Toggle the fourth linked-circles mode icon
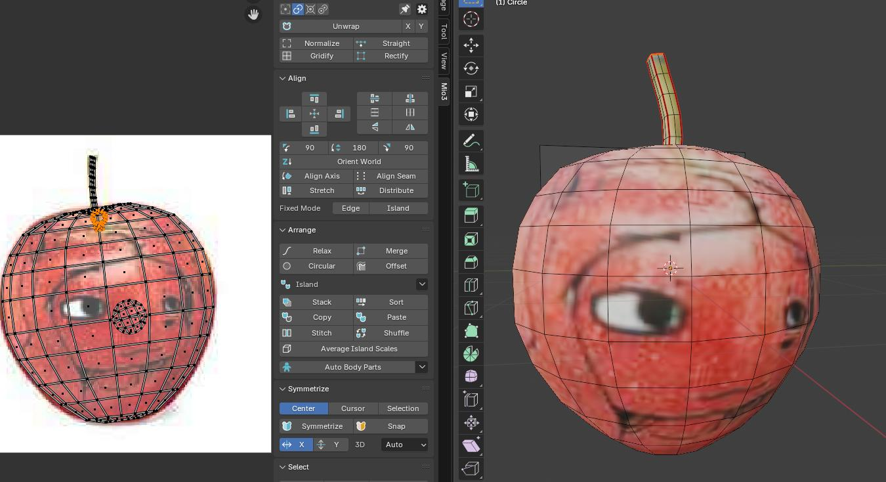 [323, 9]
